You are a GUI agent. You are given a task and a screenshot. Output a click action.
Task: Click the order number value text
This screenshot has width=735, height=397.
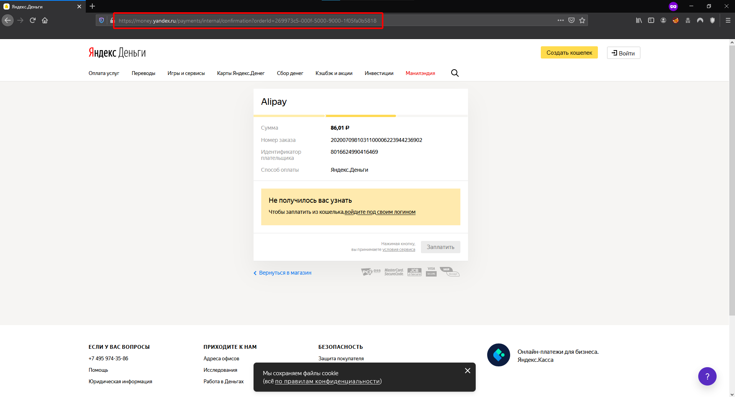(377, 140)
